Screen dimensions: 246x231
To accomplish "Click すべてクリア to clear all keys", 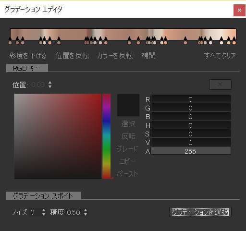I will pyautogui.click(x=220, y=56).
